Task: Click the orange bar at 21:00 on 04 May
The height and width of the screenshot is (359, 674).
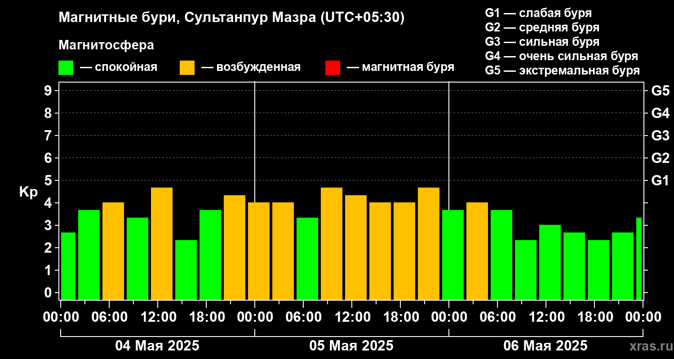Action: pos(235,247)
